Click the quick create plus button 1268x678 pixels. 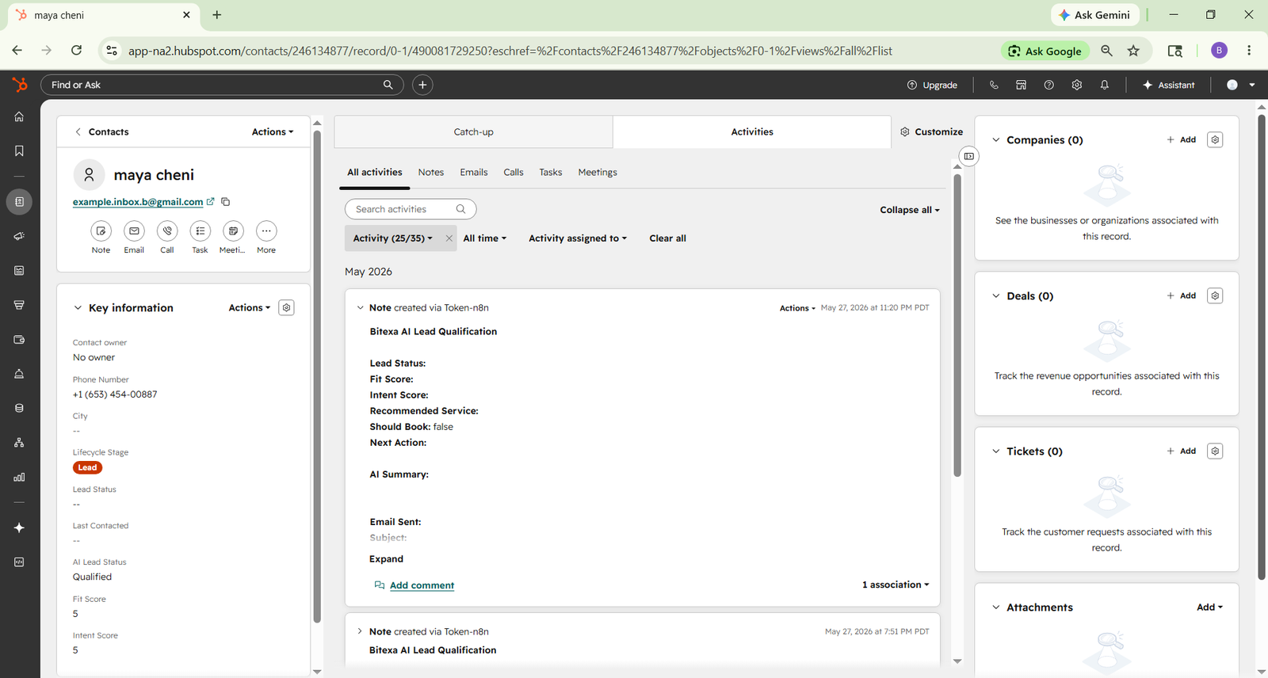[422, 85]
